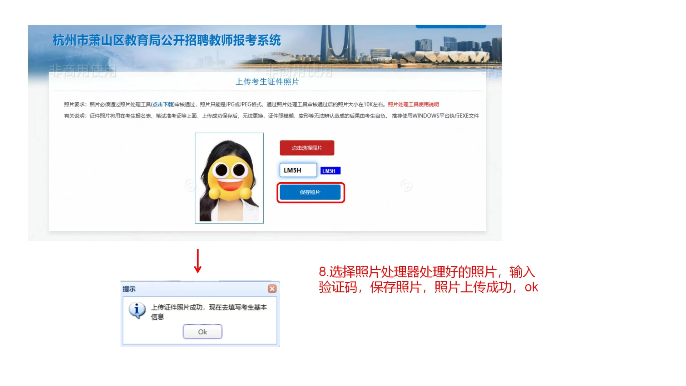Click 保存照片 to save photo
This screenshot has height=386, width=686.
click(x=311, y=192)
